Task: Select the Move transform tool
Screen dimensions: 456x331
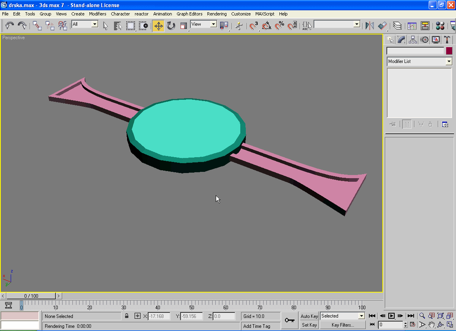Action: pos(158,26)
